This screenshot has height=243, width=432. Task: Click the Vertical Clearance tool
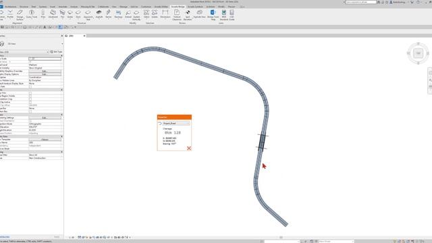point(177,15)
